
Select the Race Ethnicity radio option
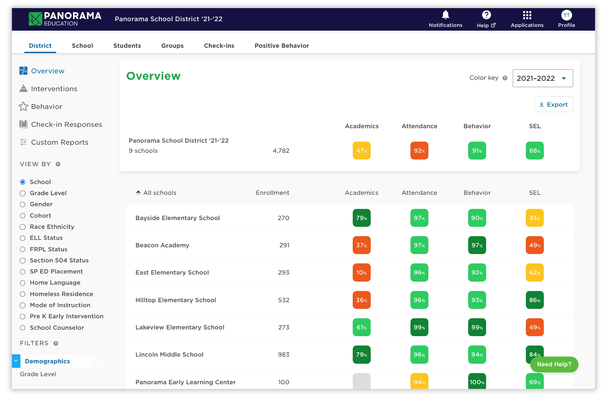tap(23, 227)
